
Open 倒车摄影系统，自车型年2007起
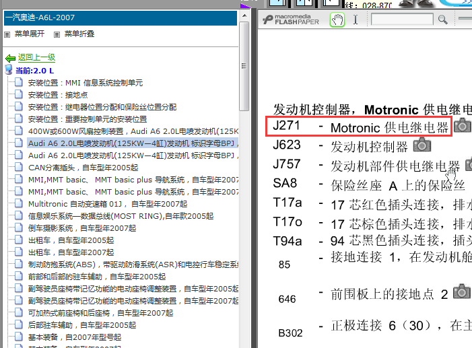(82, 228)
